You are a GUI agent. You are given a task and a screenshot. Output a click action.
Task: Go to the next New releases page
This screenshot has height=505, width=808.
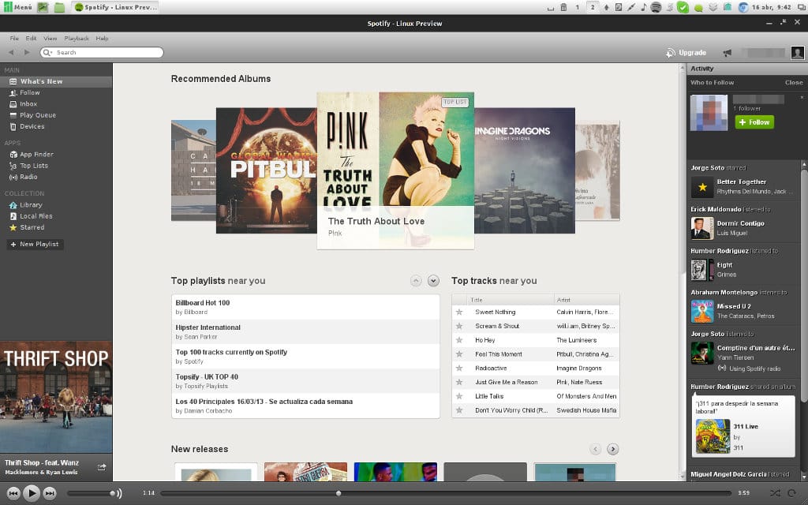coord(612,448)
